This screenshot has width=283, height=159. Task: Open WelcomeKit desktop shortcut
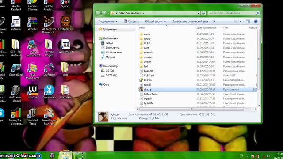pos(65,46)
